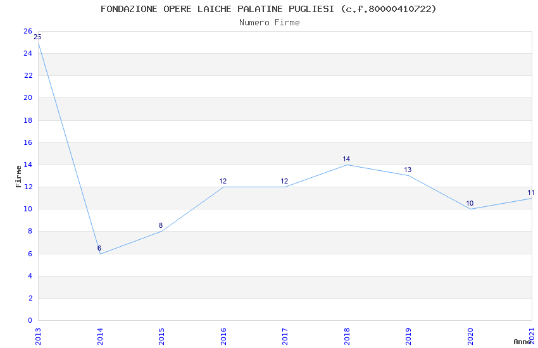Click the y-axis value 14

point(28,165)
